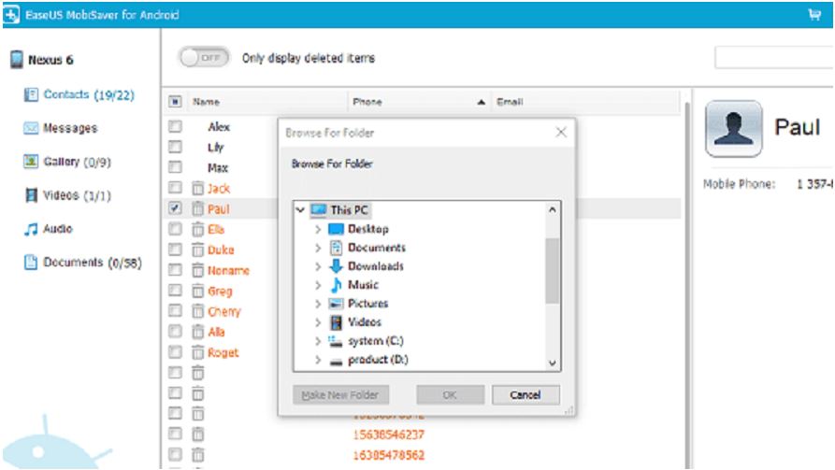The width and height of the screenshot is (835, 470).
Task: Click the Music note icon in dialog
Action: pos(336,285)
